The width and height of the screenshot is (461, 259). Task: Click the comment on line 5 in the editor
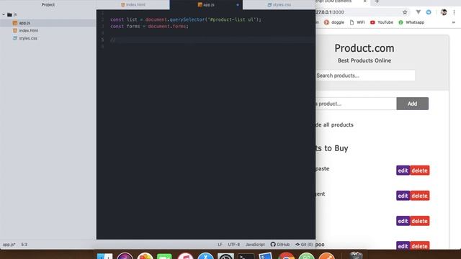pyautogui.click(x=113, y=40)
